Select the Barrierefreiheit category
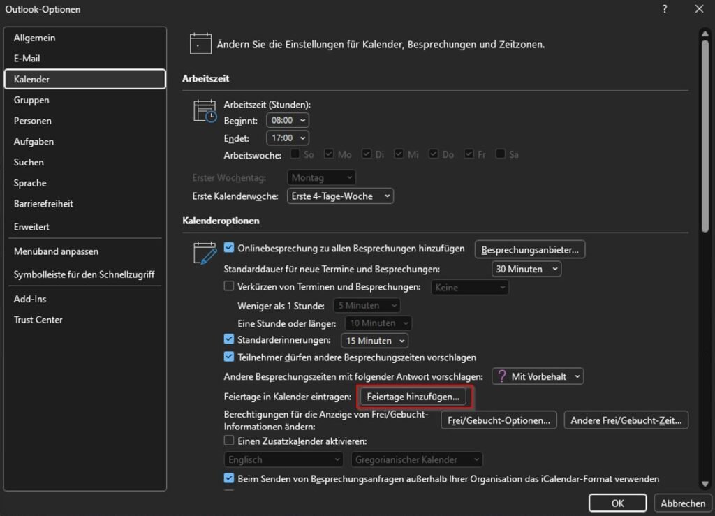Screen dimensions: 715x516 [x=84, y=204]
